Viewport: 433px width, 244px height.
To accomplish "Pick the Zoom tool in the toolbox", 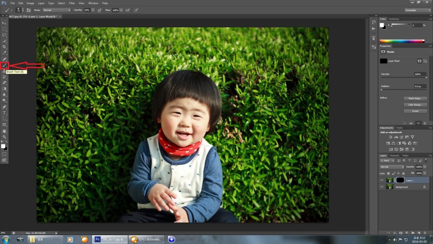I will pos(4,137).
